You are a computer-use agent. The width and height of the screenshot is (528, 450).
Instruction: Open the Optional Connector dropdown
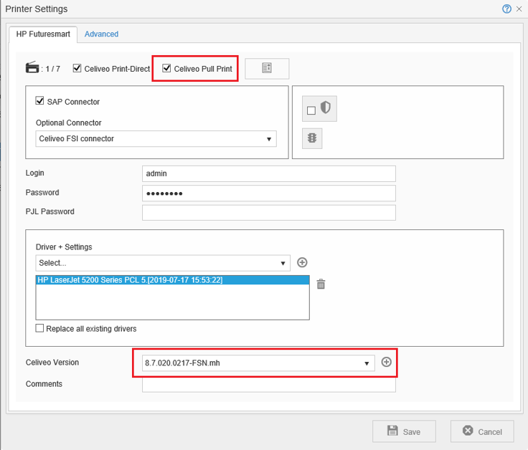[156, 139]
